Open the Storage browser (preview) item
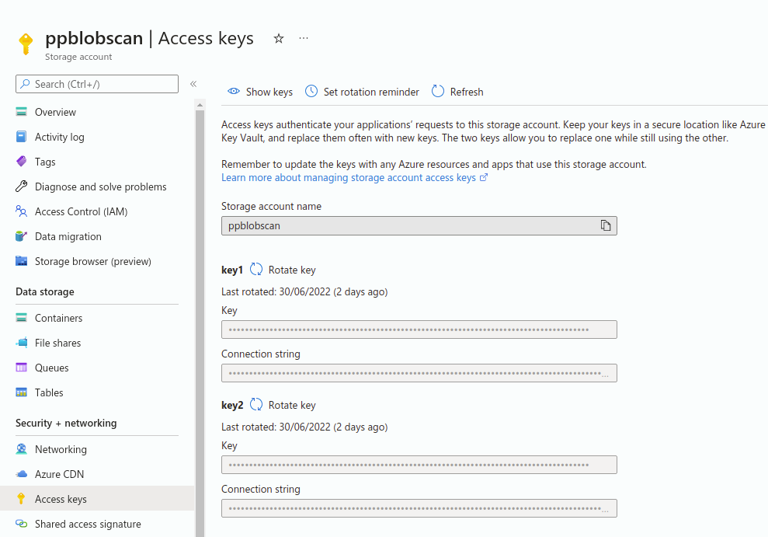The image size is (768, 537). click(92, 261)
